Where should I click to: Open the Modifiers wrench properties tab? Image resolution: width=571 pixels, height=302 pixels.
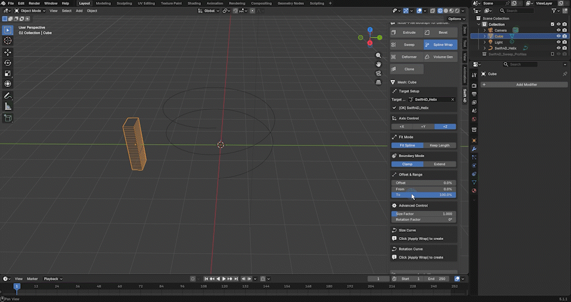click(474, 149)
